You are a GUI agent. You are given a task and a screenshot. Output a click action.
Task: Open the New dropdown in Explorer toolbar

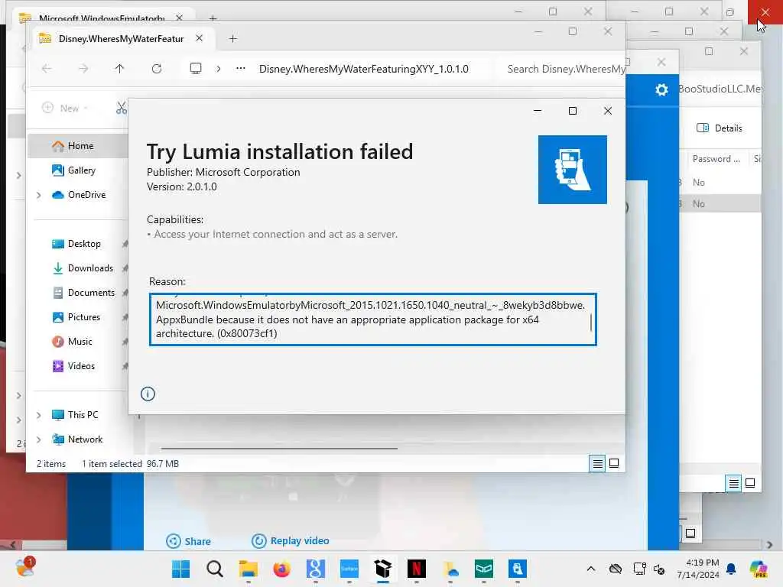tap(66, 108)
